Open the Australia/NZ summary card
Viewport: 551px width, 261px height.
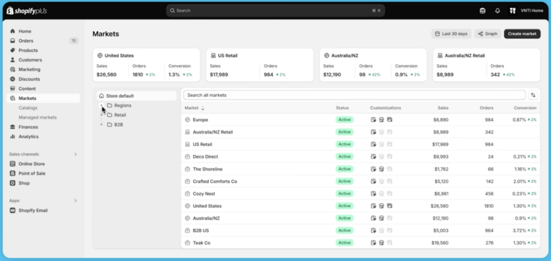373,65
